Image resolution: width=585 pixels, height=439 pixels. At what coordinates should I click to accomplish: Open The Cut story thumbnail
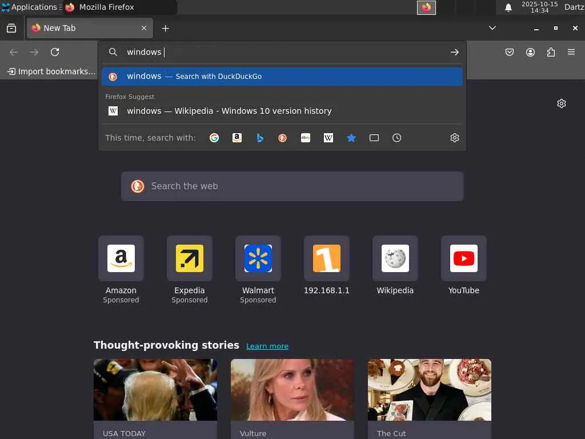(430, 390)
